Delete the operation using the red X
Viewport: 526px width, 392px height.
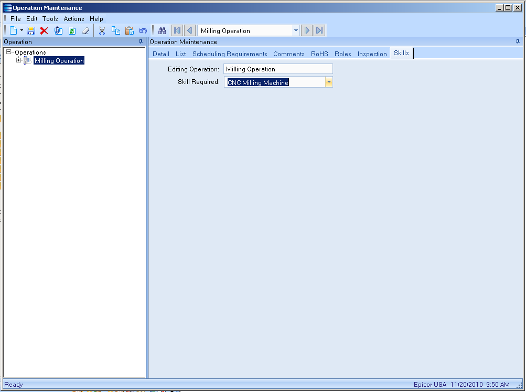(44, 31)
